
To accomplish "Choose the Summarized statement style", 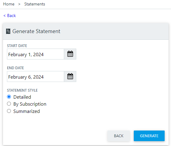I will [9, 111].
